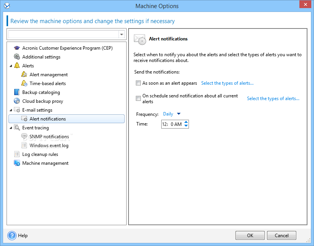
Task: Click the 'Event tracing' tree label
Action: click(x=35, y=127)
